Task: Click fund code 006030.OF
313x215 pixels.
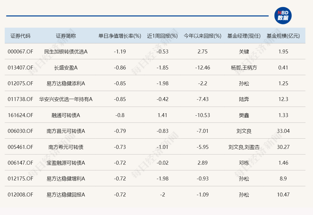Action: tap(20, 131)
